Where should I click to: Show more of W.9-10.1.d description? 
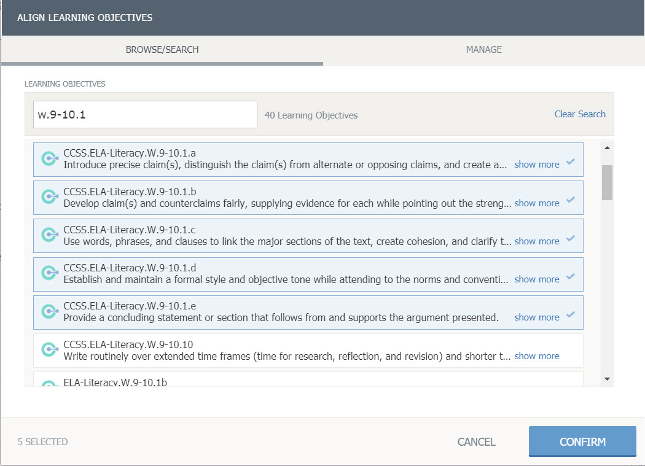click(536, 279)
